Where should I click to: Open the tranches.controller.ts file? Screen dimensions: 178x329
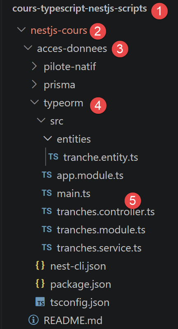(x=106, y=212)
